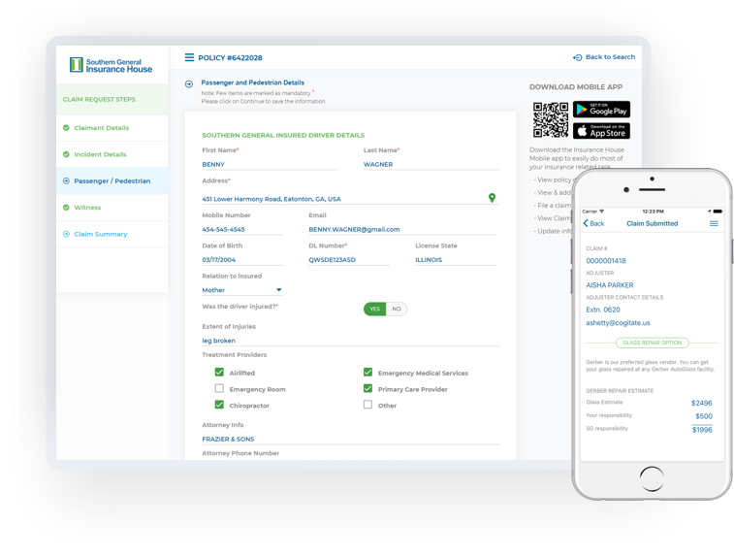Tap ashetty@cogitate.us email on phone
734x556 pixels.
click(x=618, y=323)
